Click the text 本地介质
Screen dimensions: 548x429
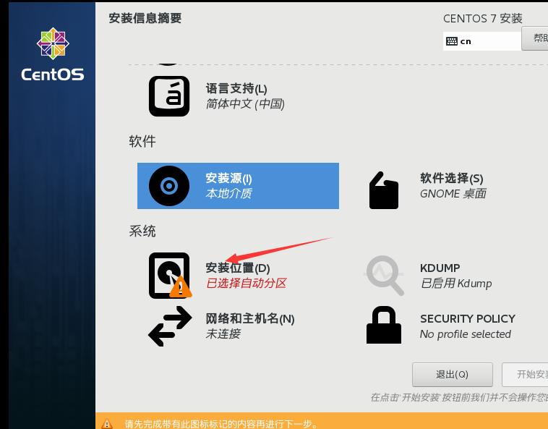pos(228,194)
